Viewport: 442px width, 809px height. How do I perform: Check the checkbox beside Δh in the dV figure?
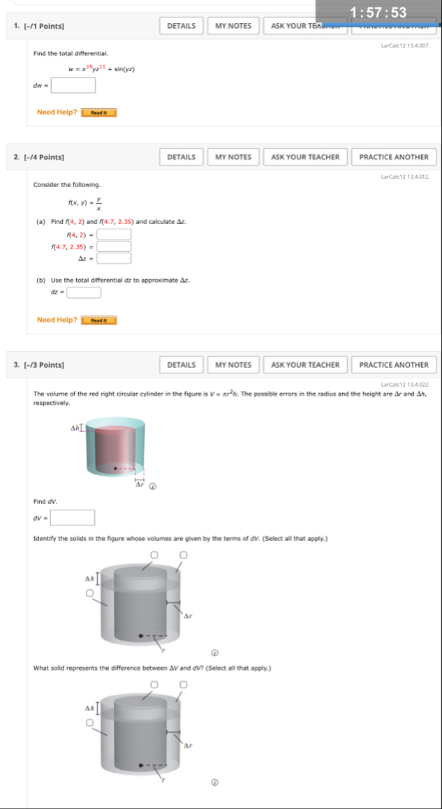click(x=89, y=592)
